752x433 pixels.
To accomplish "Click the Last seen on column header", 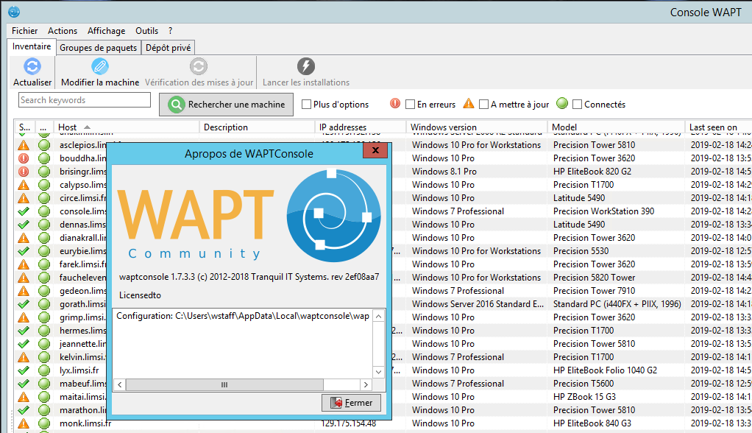I will [718, 127].
